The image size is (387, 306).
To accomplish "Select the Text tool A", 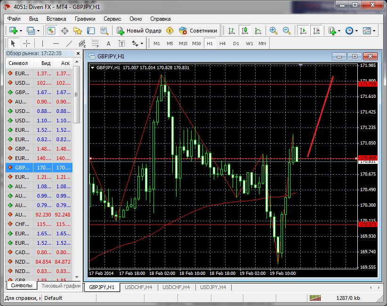I will tap(108, 44).
